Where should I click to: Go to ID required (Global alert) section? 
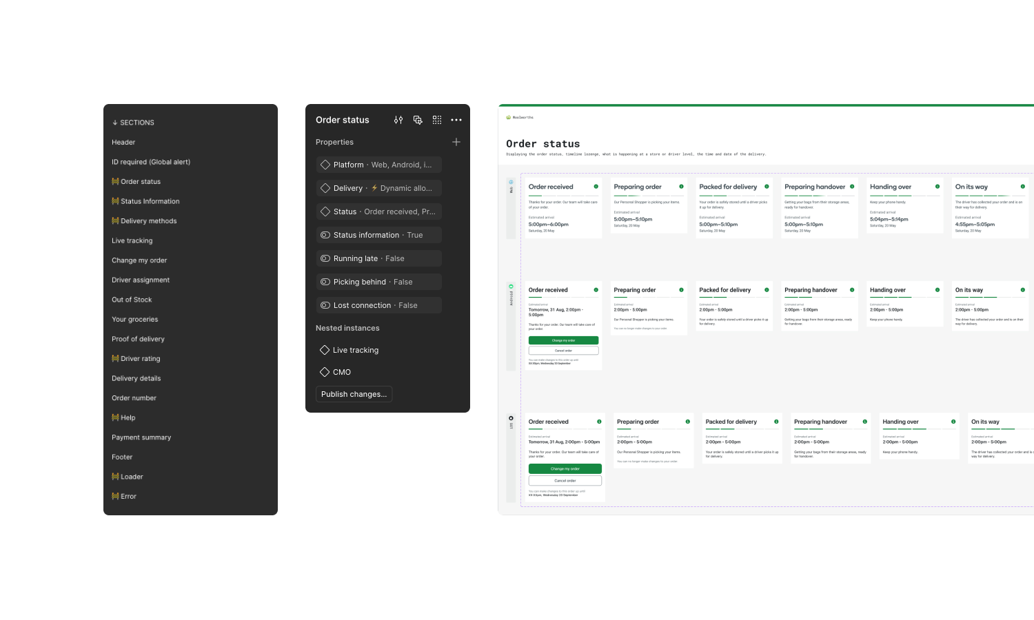151,162
